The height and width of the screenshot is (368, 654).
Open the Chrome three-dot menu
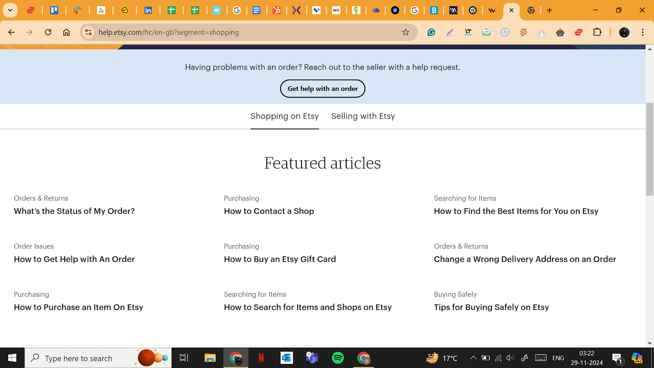click(x=643, y=32)
